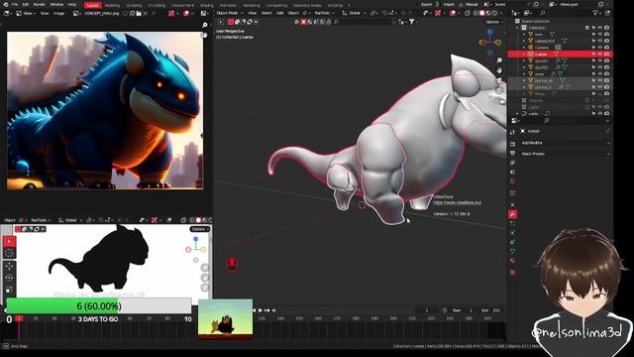Screen dimensions: 634x357
Task: Open the Window menu
Action: pyautogui.click(x=56, y=4)
